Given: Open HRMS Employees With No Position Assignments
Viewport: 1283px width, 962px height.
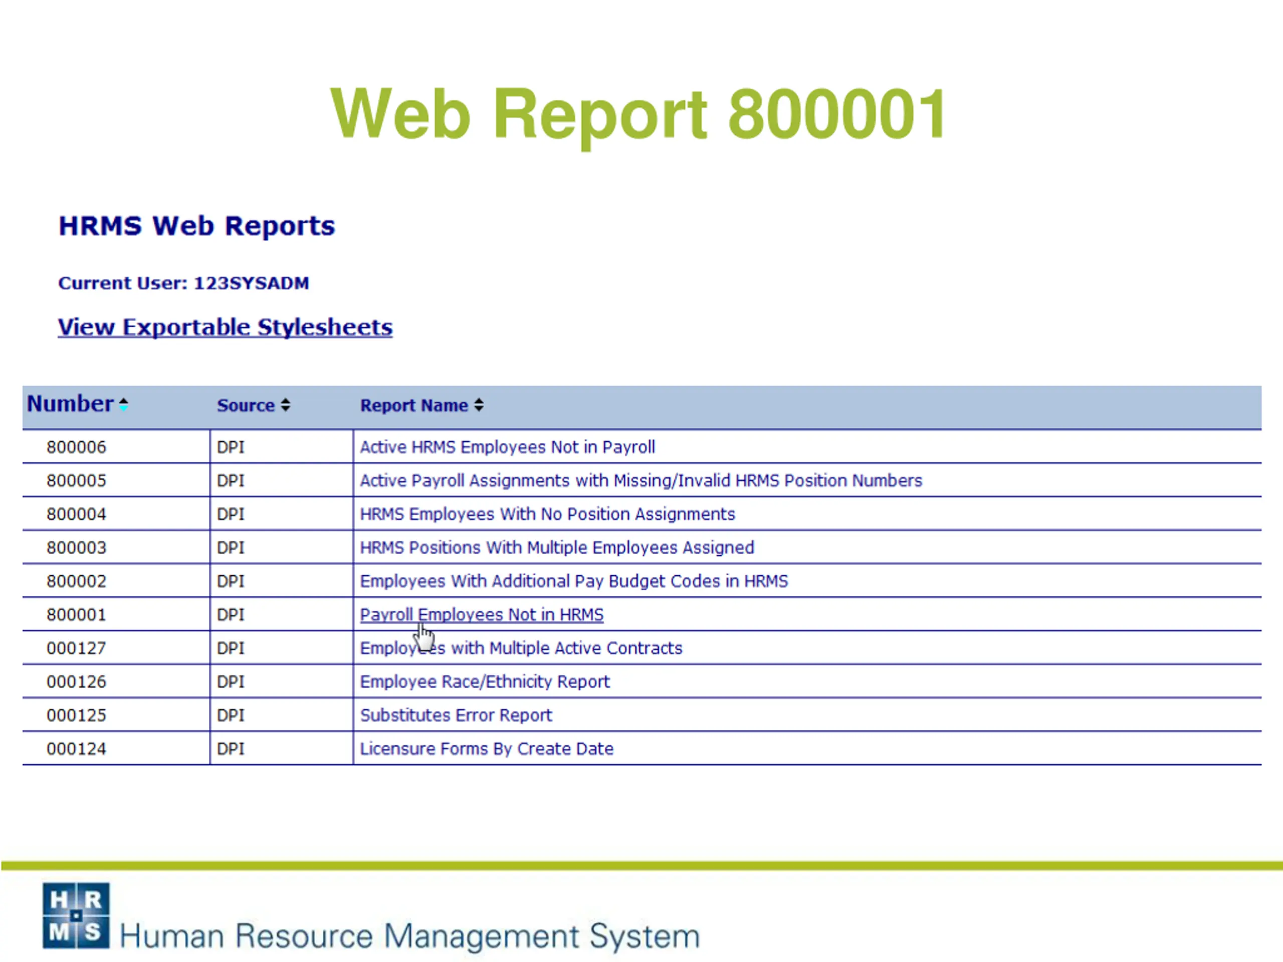Looking at the screenshot, I should [548, 515].
